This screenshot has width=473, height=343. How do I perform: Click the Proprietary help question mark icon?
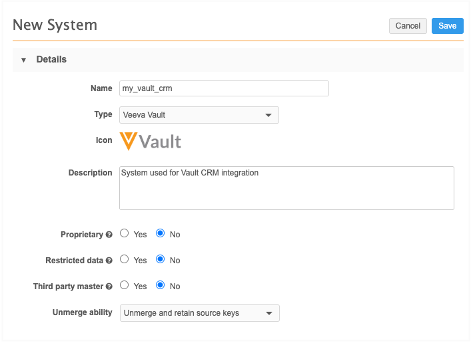pos(109,235)
